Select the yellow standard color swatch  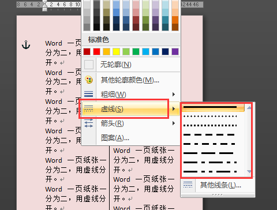[116, 52]
